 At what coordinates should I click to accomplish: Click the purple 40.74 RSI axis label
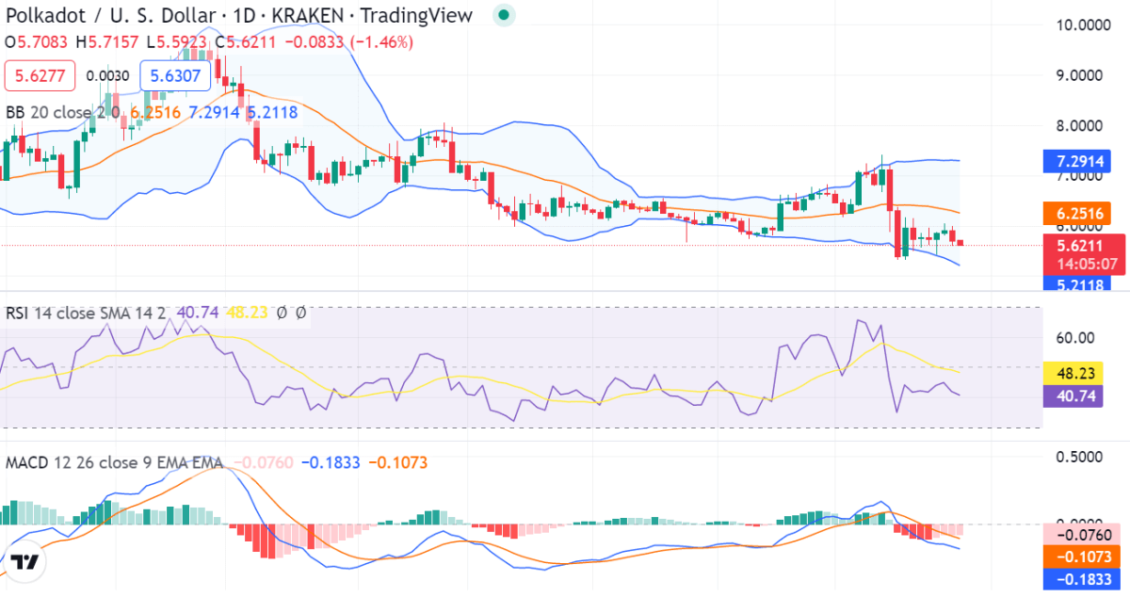pyautogui.click(x=1073, y=395)
